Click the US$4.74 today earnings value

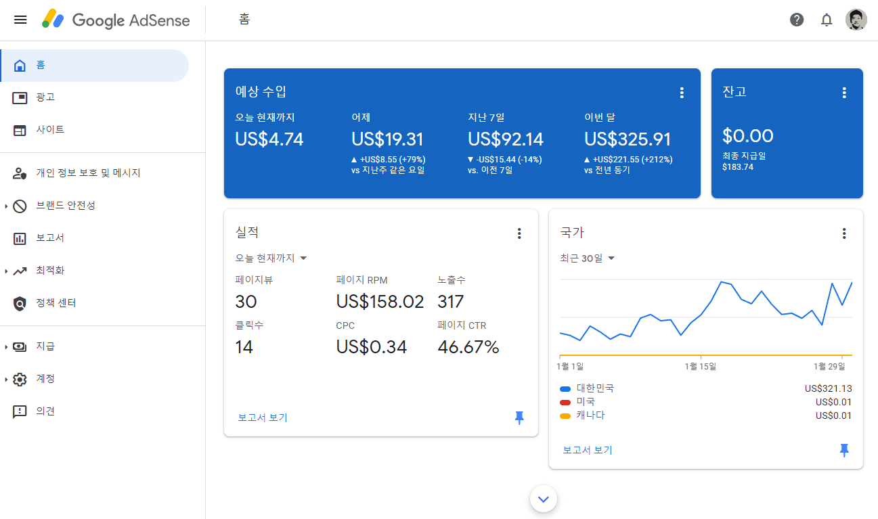269,139
